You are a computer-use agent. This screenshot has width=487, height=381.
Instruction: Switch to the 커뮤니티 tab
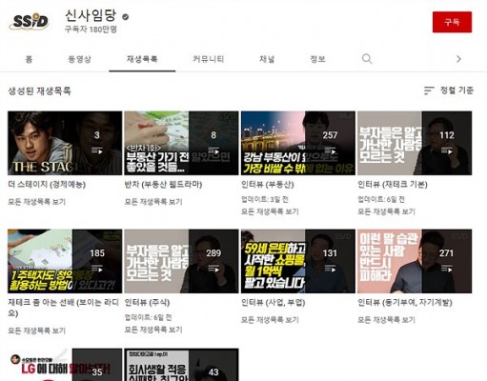click(209, 59)
